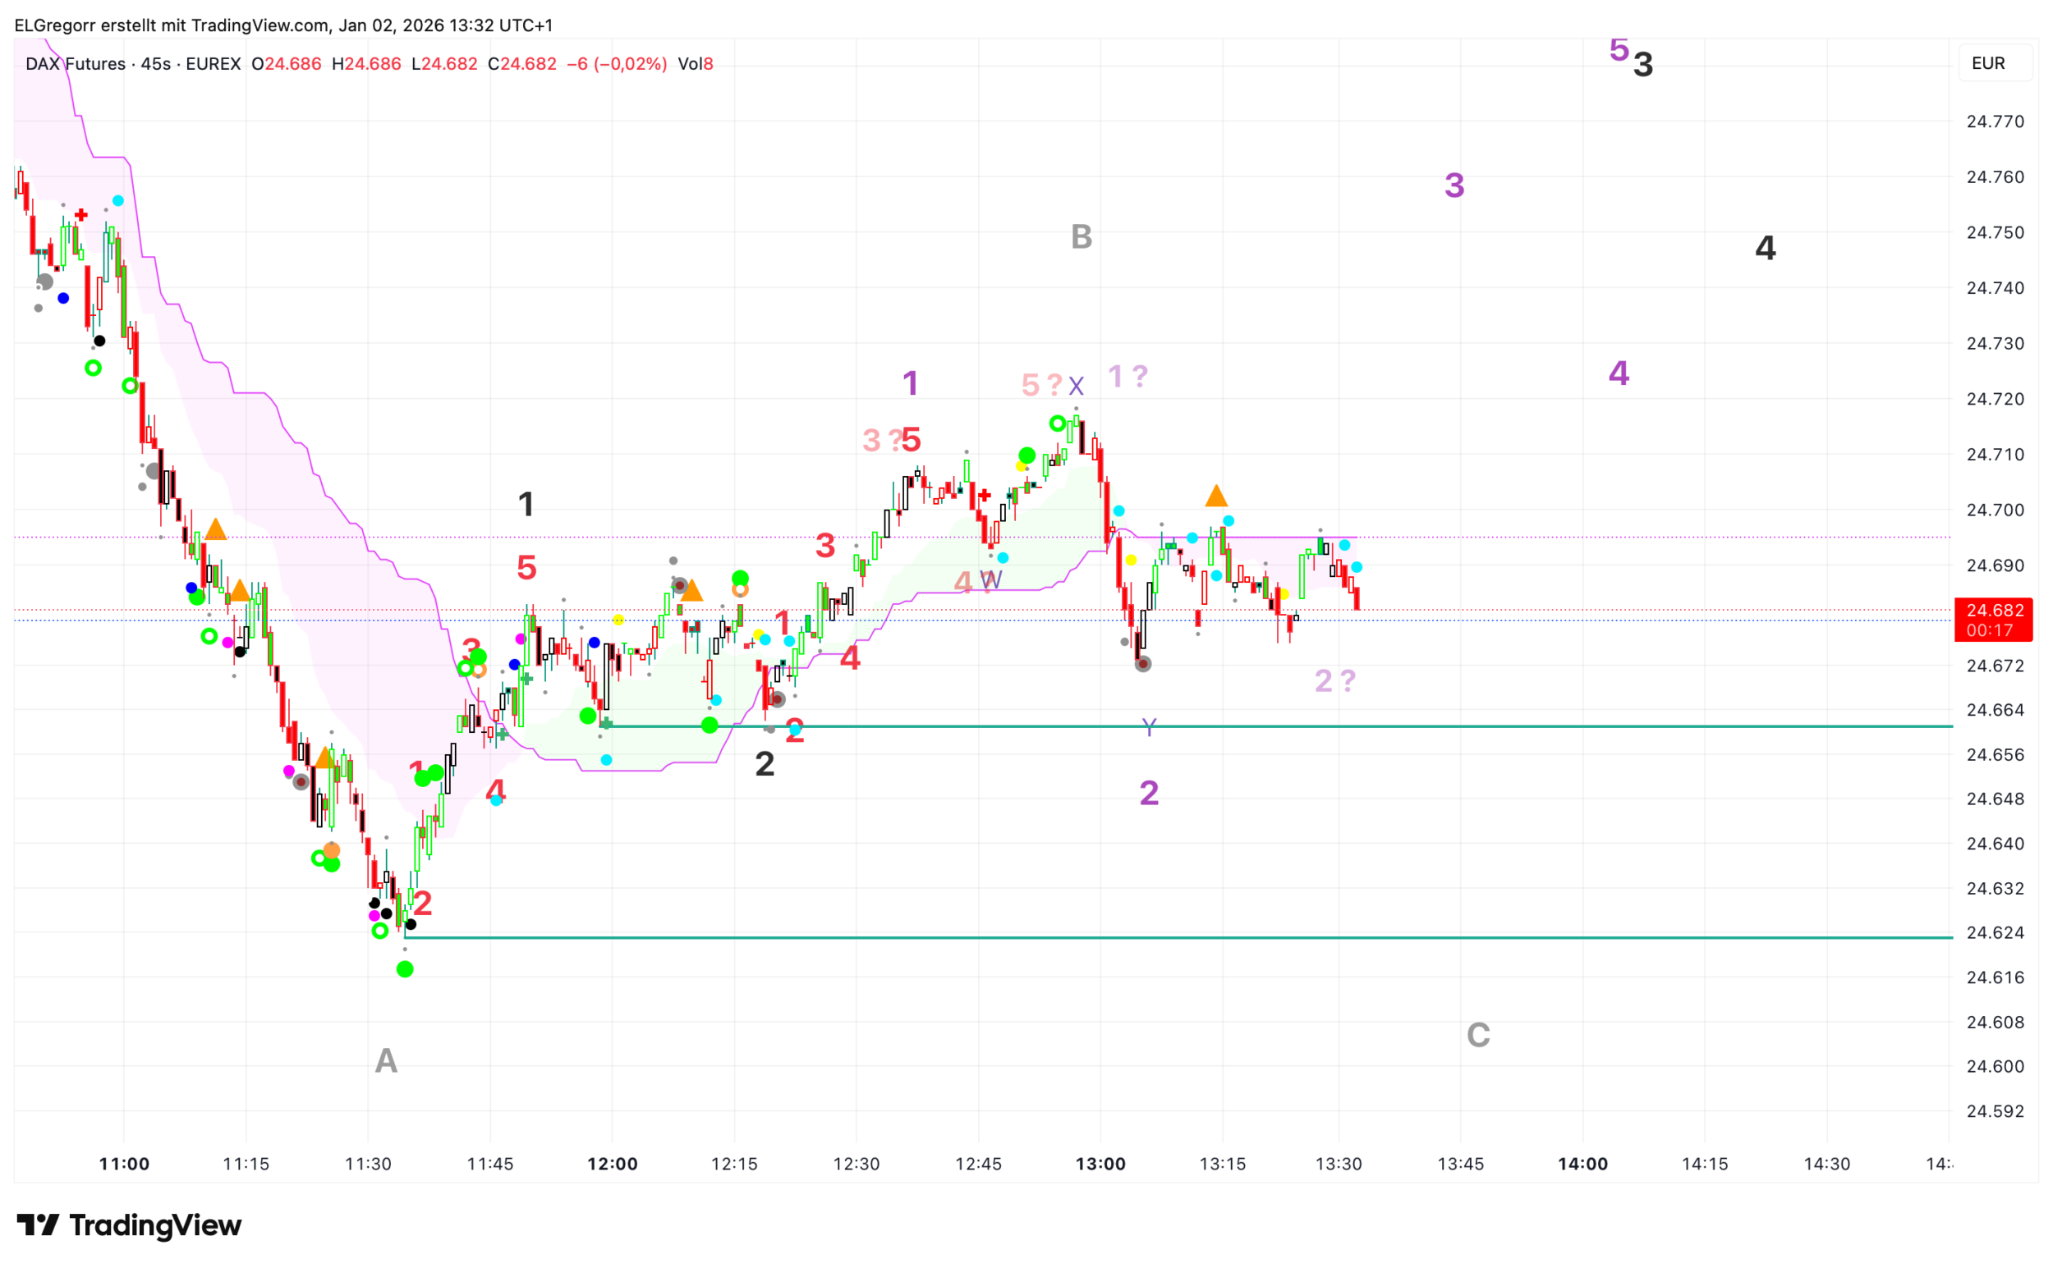Click the DAX Futures symbol title

76,64
